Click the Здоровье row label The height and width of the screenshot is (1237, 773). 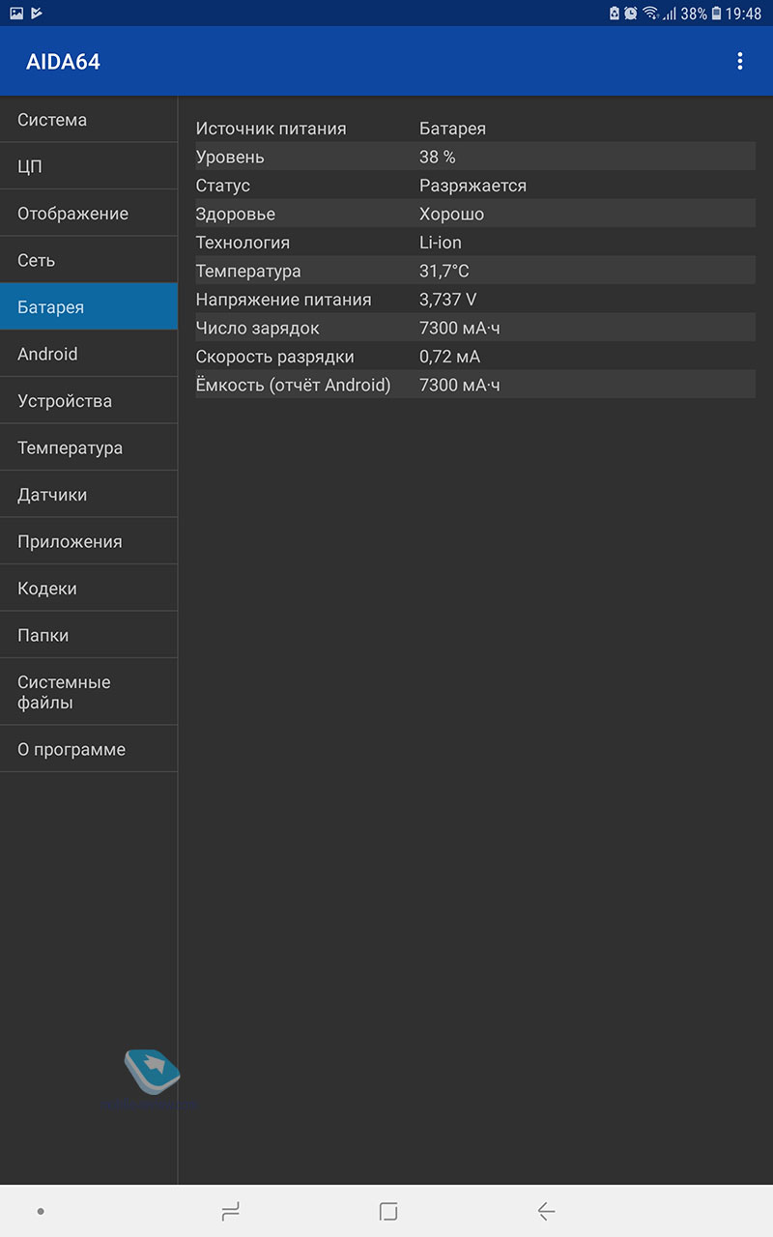(x=236, y=214)
